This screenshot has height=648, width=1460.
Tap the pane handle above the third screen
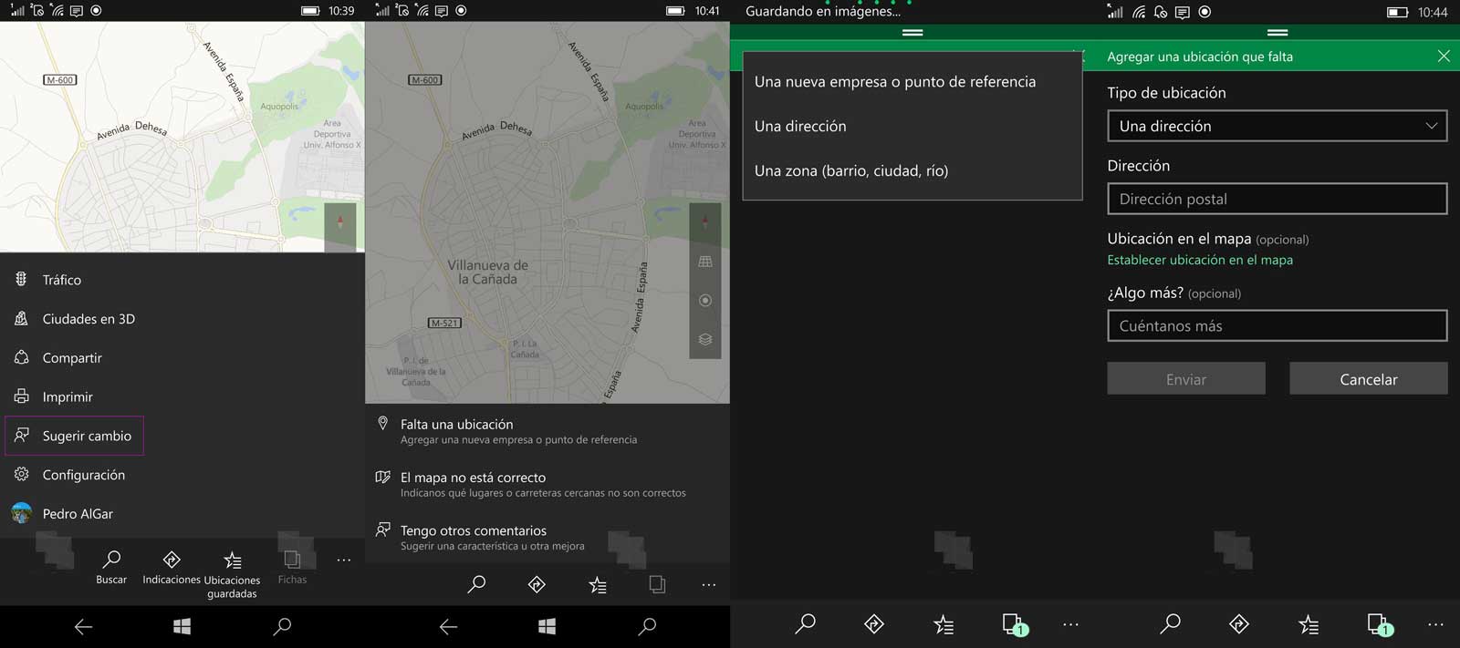pos(912,32)
